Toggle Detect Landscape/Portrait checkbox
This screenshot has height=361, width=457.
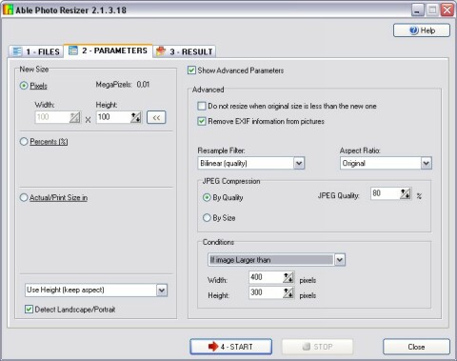[29, 310]
